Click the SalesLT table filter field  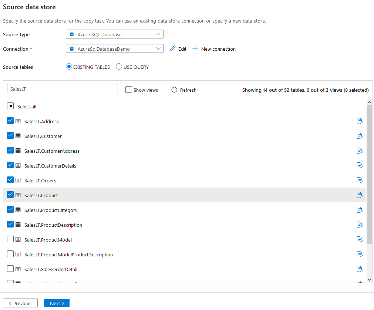tap(63, 89)
